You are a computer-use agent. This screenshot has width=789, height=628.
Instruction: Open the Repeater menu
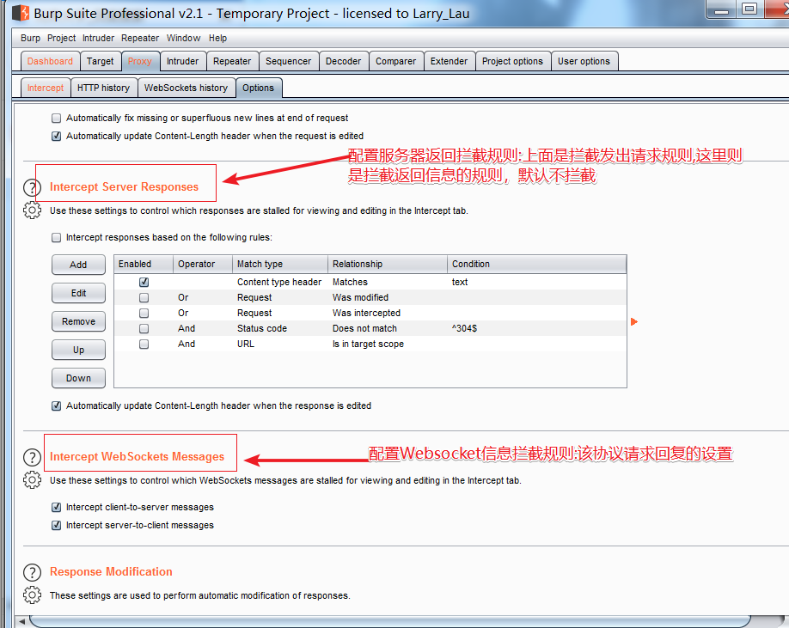140,38
